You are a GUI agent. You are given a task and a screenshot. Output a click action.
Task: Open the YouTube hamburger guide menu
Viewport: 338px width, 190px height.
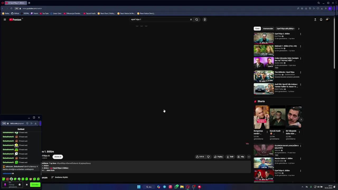[5, 20]
